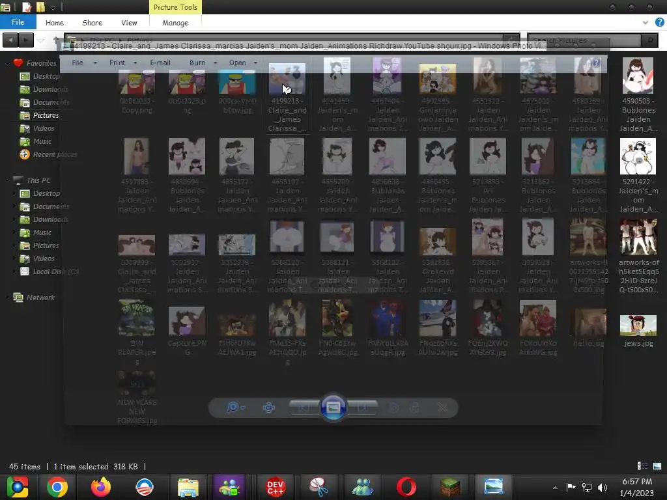Go to the next photo in Photo Viewer
The width and height of the screenshot is (667, 500).
point(363,408)
